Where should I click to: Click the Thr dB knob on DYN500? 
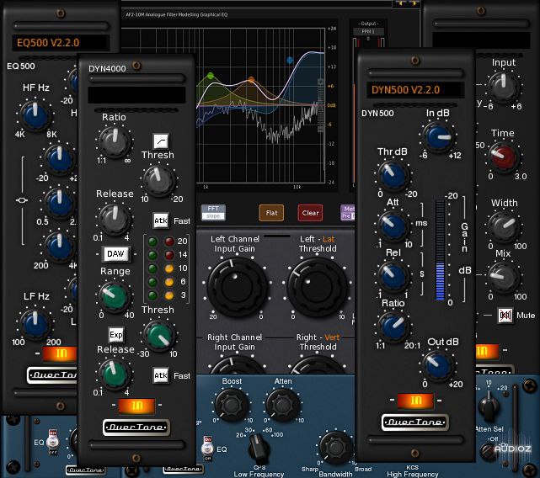393,175
